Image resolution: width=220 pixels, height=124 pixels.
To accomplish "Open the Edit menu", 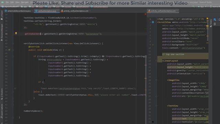I will click(x=12, y=2).
